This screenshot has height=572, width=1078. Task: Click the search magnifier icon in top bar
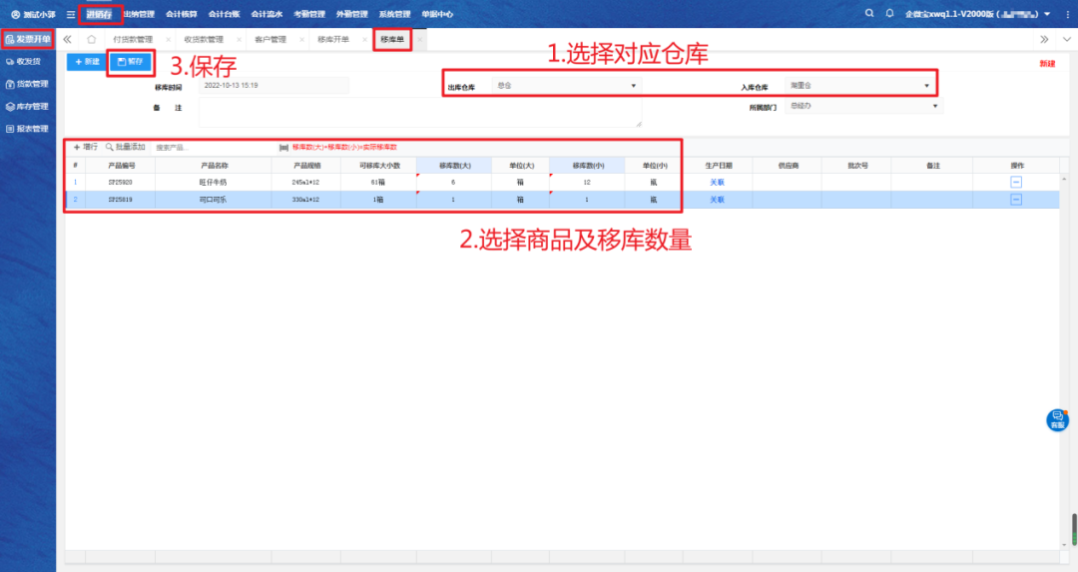870,13
